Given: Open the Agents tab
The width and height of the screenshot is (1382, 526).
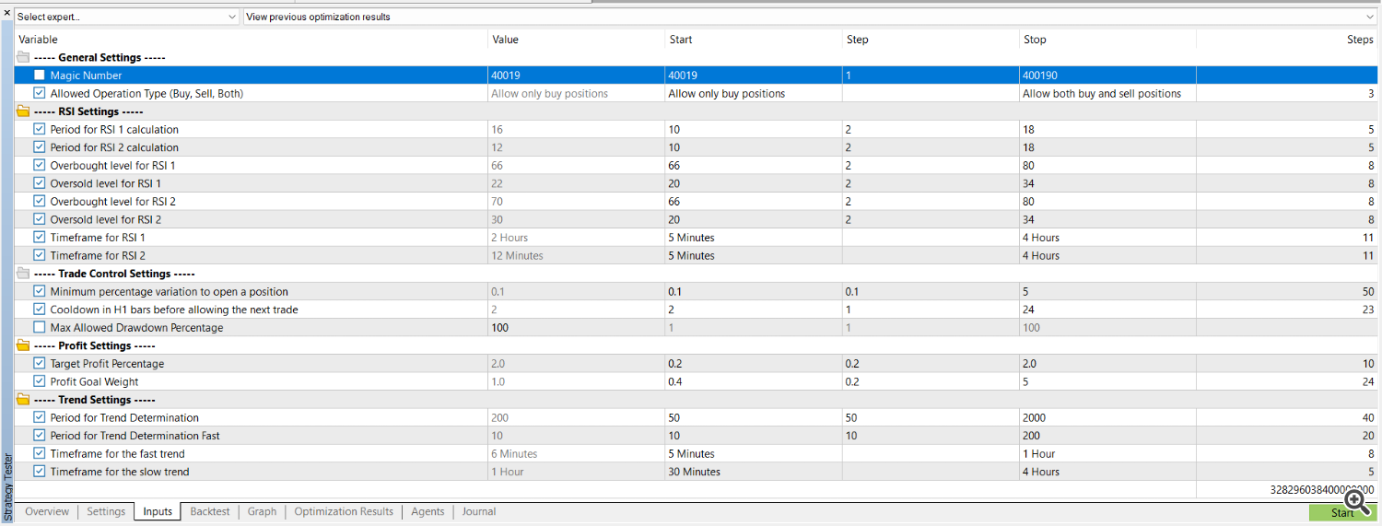Looking at the screenshot, I should tap(427, 511).
